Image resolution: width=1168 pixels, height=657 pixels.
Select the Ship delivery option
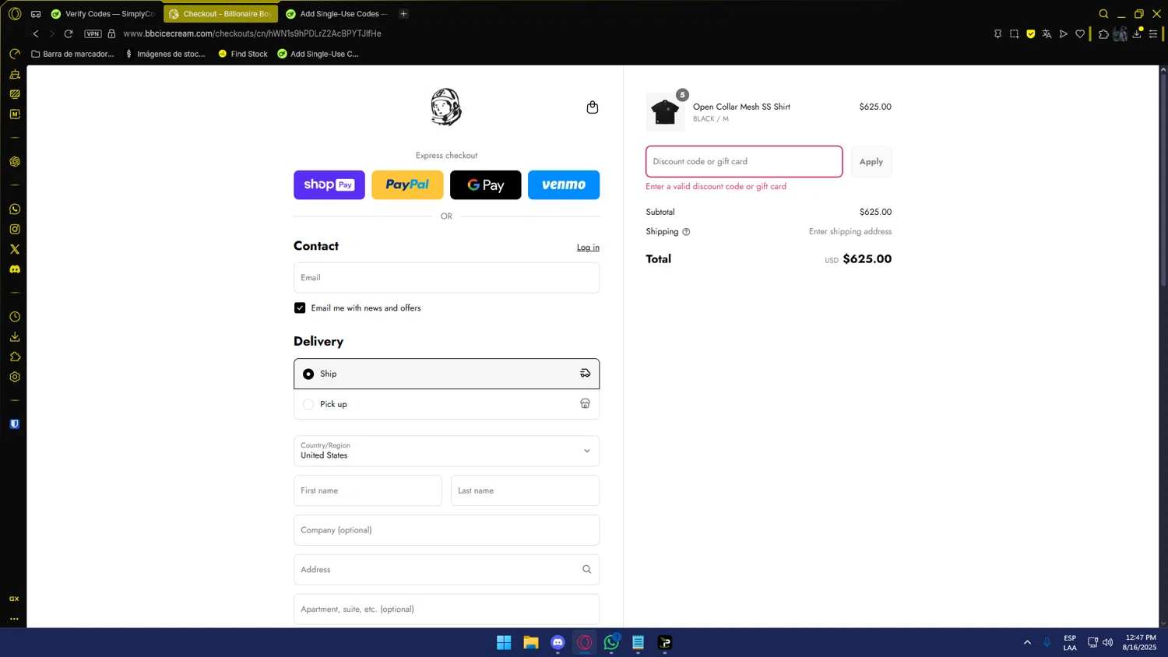pyautogui.click(x=446, y=374)
